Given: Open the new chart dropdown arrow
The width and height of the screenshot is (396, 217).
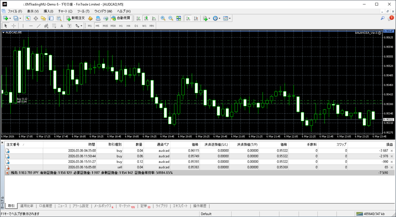Looking at the screenshot, I should (x=11, y=18).
